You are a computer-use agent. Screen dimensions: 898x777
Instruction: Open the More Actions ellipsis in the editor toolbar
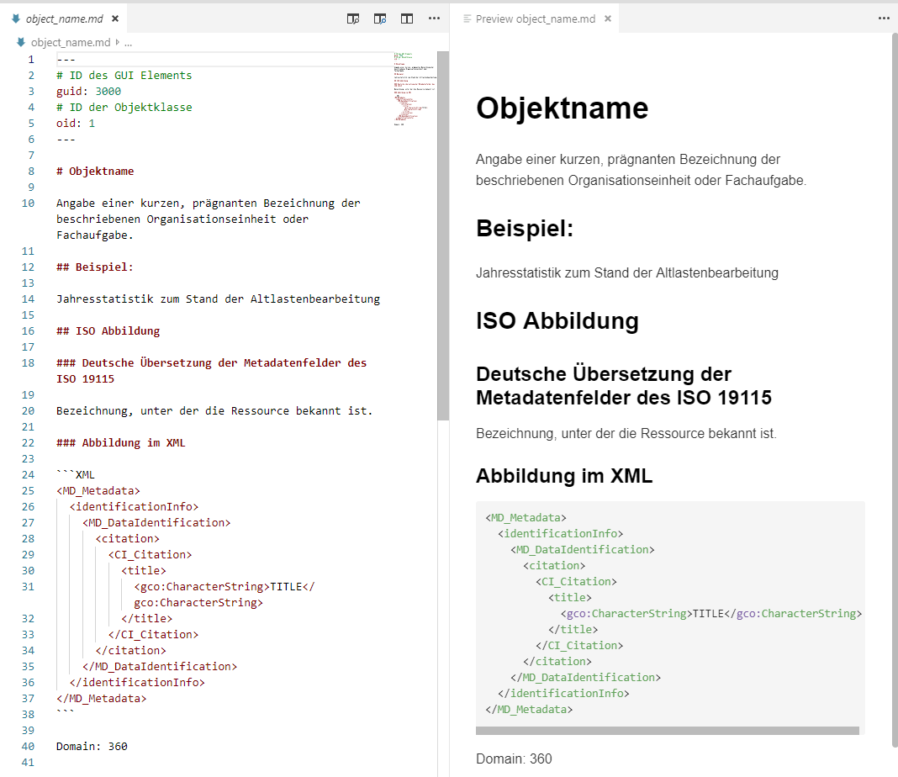(435, 18)
